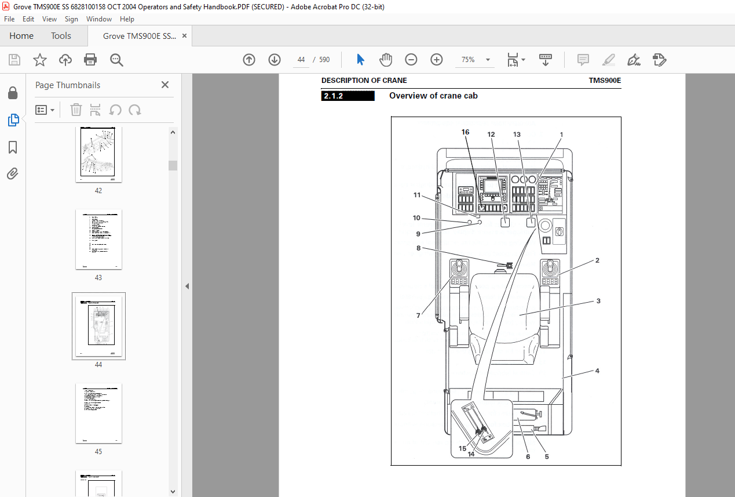Image resolution: width=735 pixels, height=497 pixels.
Task: Open the find text magnifier icon
Action: 116,60
